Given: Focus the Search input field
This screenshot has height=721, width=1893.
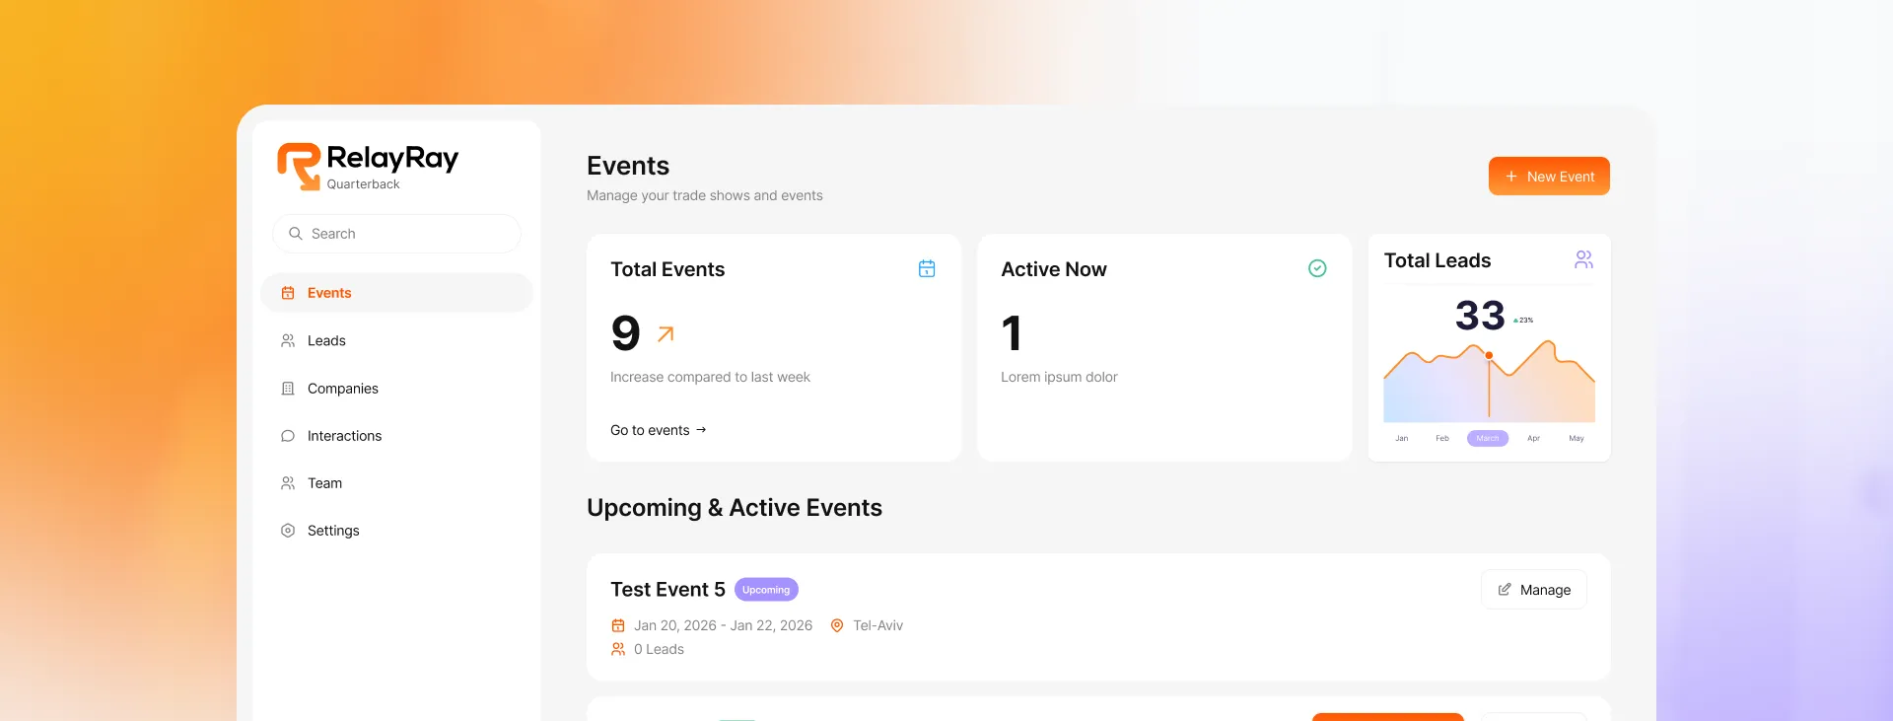Looking at the screenshot, I should (x=396, y=234).
